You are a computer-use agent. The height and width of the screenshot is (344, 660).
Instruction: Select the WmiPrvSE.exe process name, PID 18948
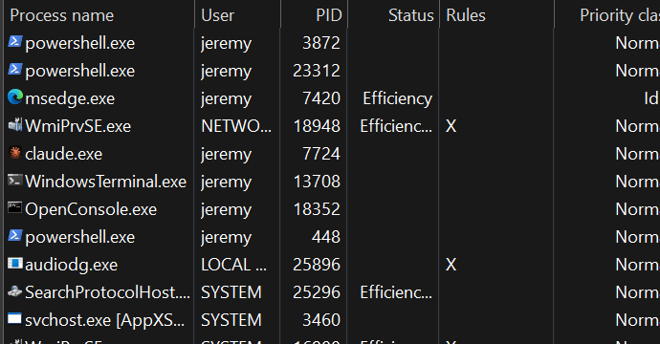[x=77, y=126]
